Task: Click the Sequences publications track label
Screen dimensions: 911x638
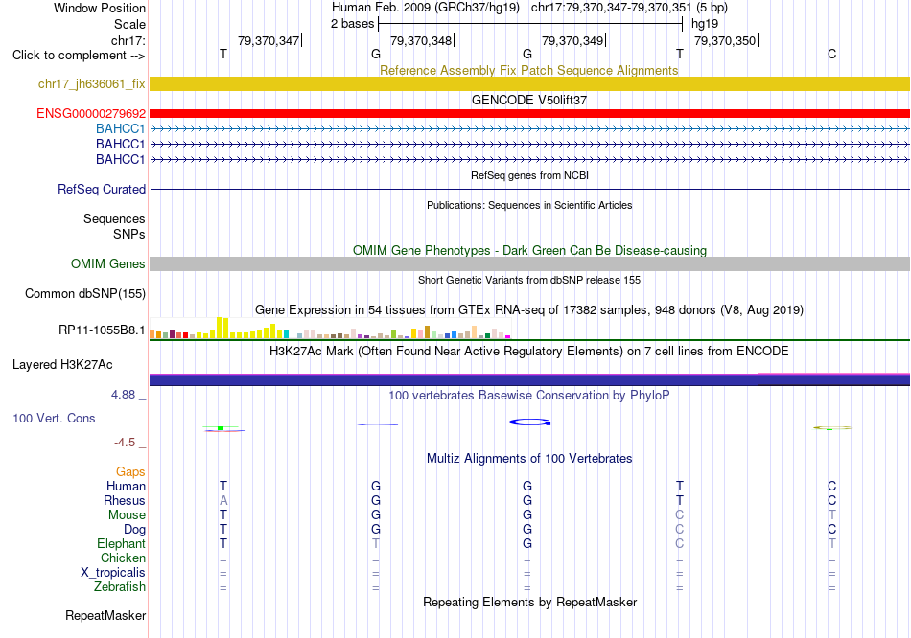Action: [114, 218]
